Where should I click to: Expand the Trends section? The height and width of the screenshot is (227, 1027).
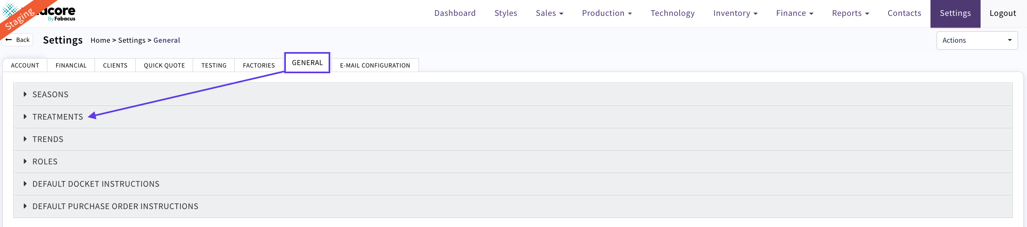pyautogui.click(x=48, y=139)
